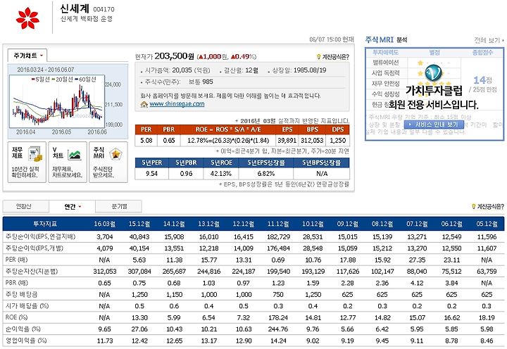
Task: Click the DPS value 1,250 in orange table
Action: (337, 141)
